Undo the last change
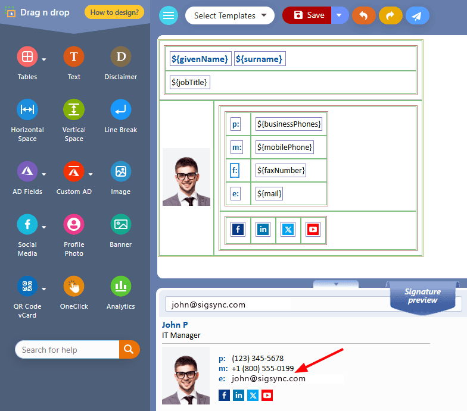The height and width of the screenshot is (411, 467). (363, 15)
